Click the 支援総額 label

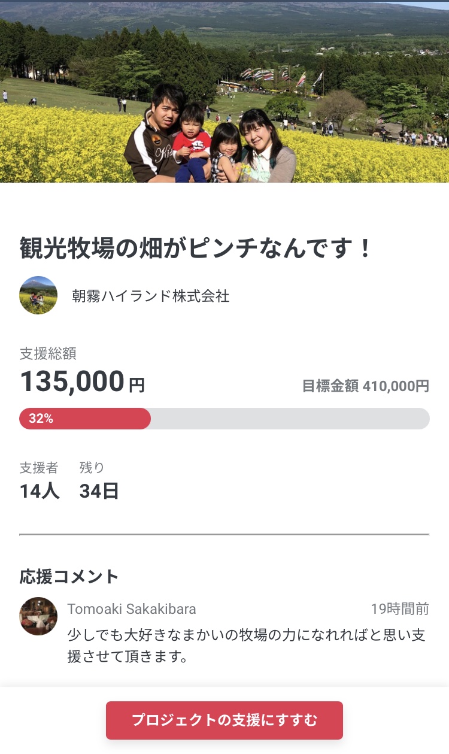pyautogui.click(x=48, y=354)
